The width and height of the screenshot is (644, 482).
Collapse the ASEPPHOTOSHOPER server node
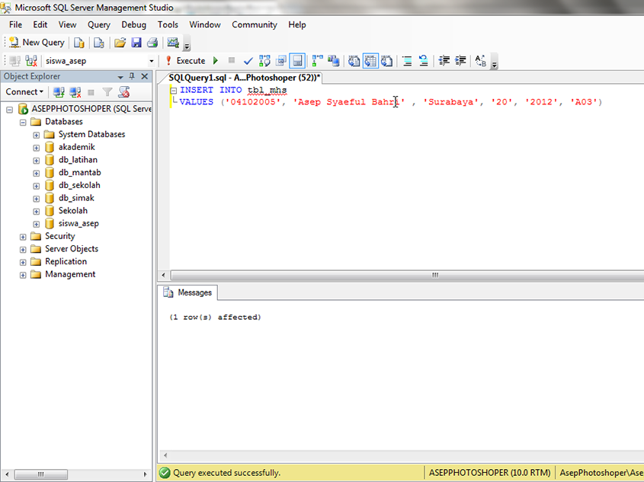coord(9,110)
